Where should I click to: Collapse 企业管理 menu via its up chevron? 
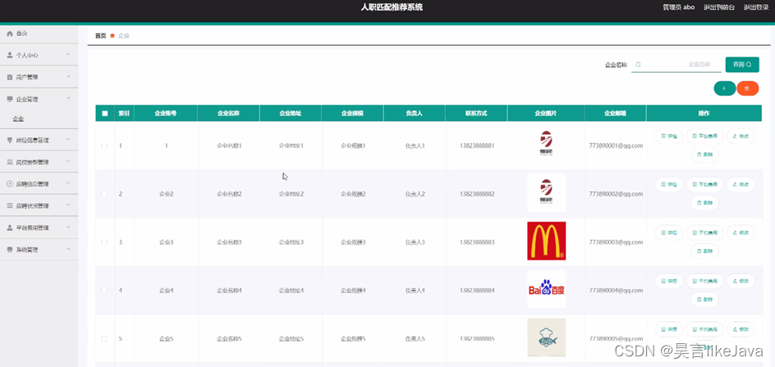(69, 98)
